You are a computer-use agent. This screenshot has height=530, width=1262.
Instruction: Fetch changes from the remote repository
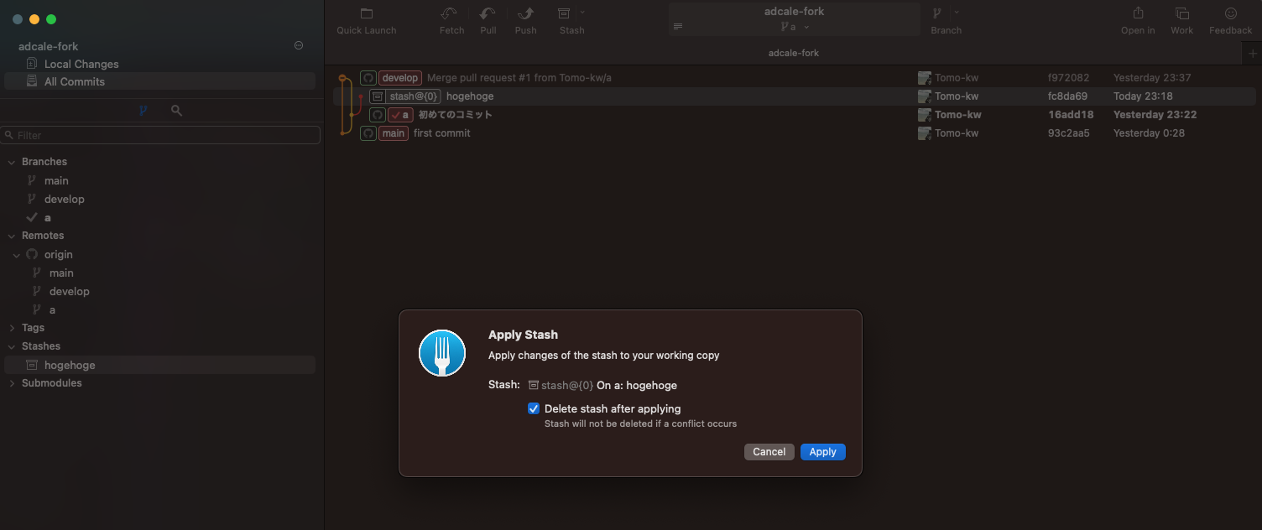click(451, 18)
